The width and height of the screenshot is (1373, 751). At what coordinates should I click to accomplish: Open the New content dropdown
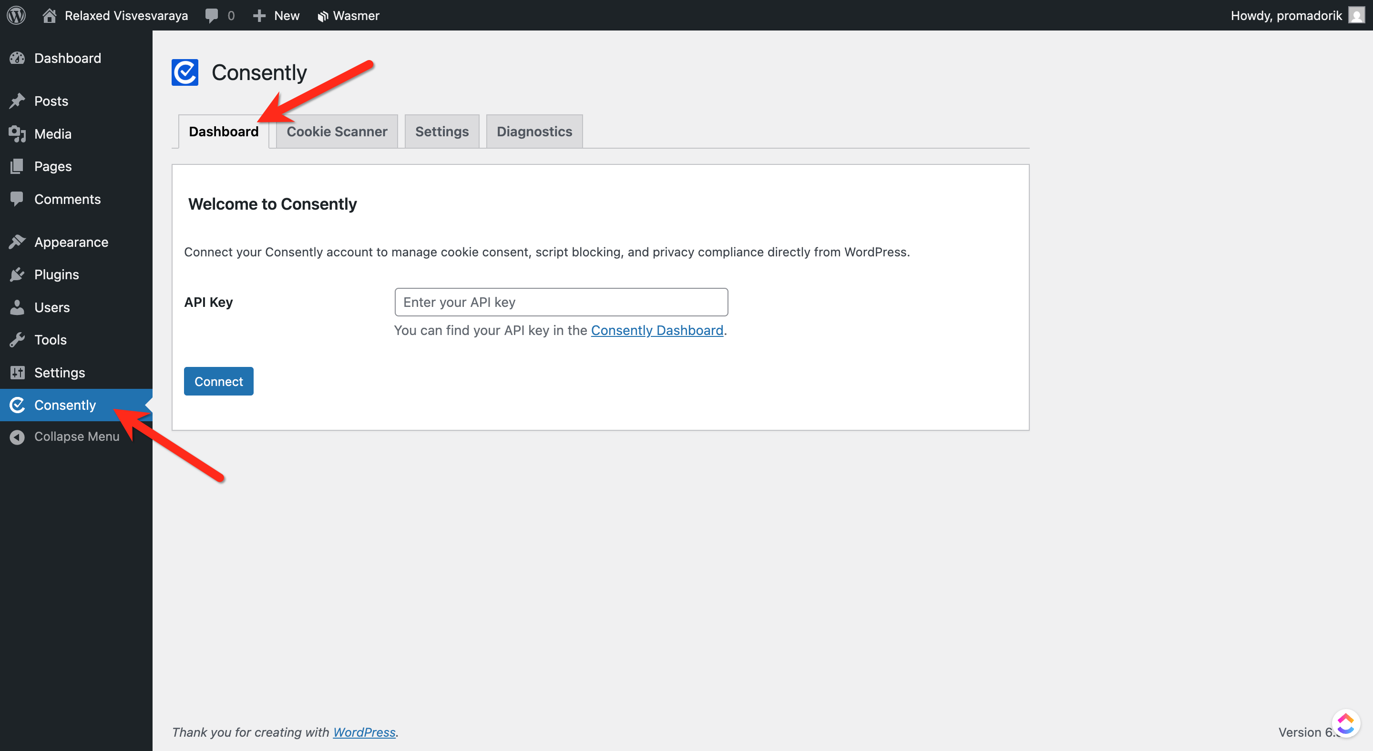277,15
